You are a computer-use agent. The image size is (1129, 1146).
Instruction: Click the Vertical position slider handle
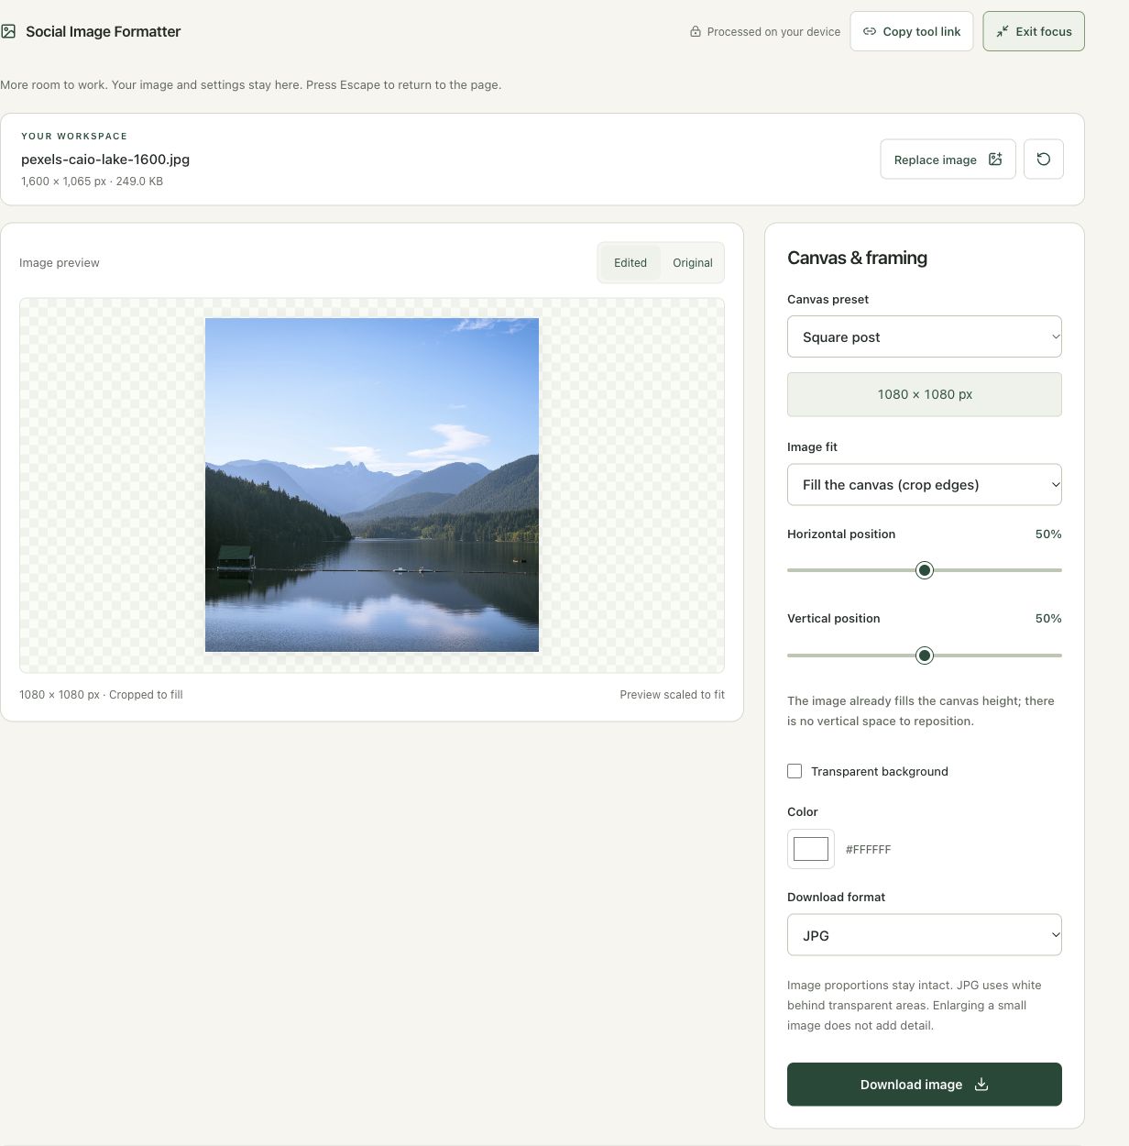coord(925,656)
